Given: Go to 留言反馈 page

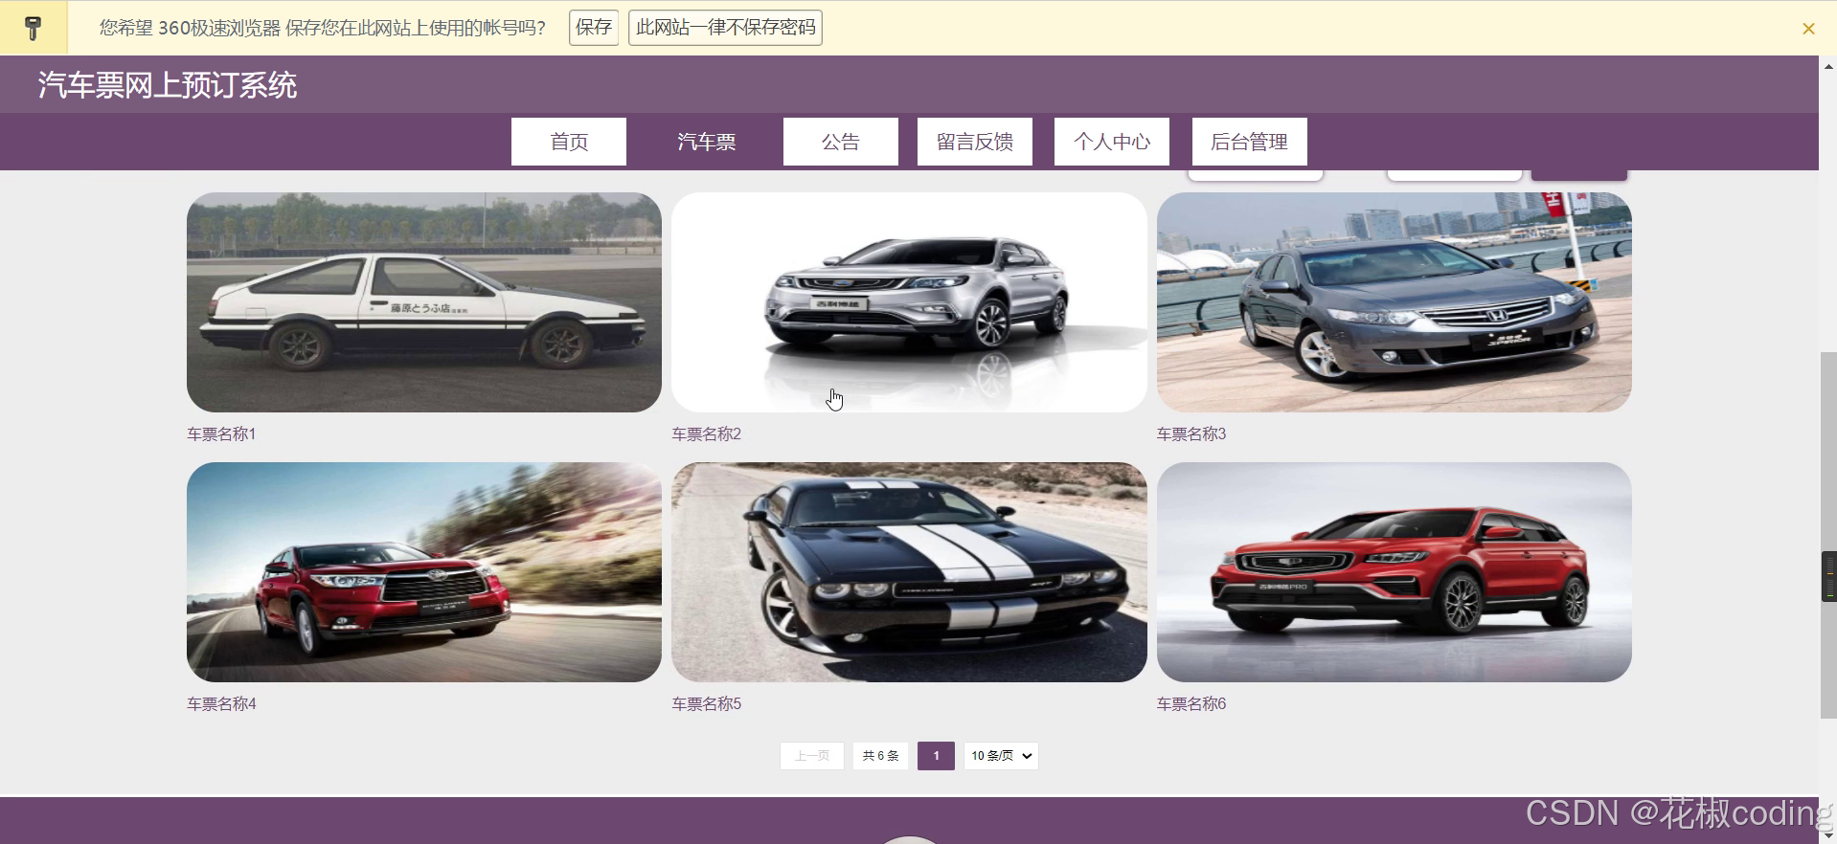Looking at the screenshot, I should click(975, 142).
